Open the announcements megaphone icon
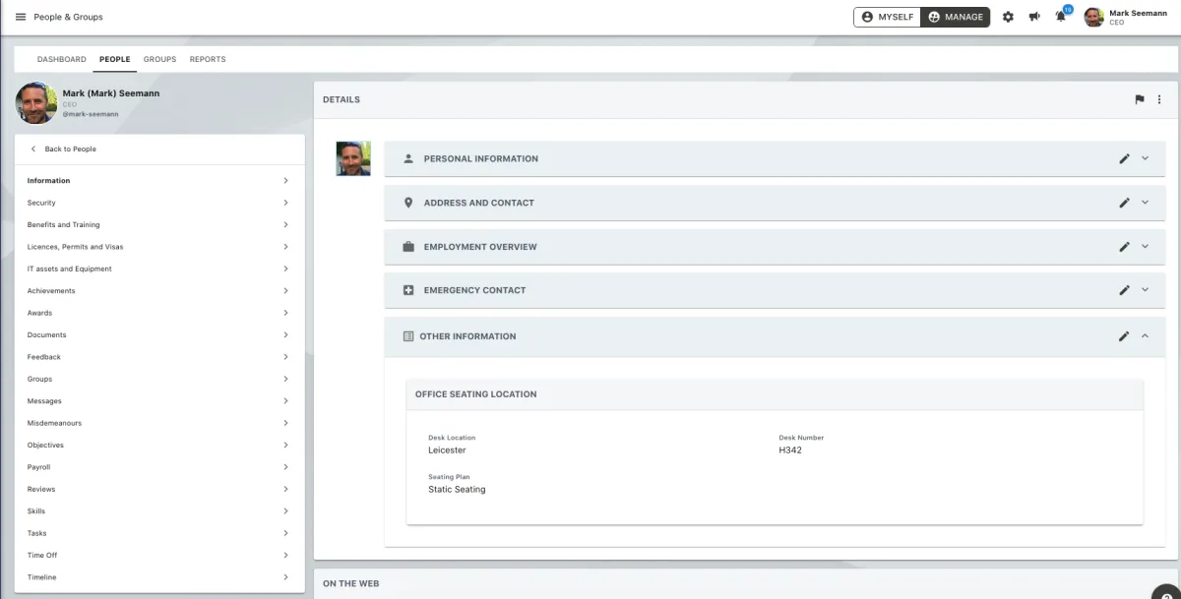The width and height of the screenshot is (1181, 599). click(x=1034, y=17)
